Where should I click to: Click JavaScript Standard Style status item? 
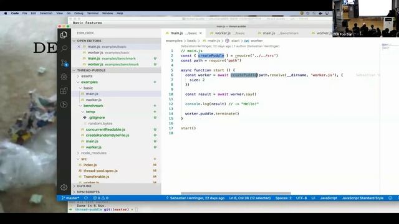coord(363,198)
